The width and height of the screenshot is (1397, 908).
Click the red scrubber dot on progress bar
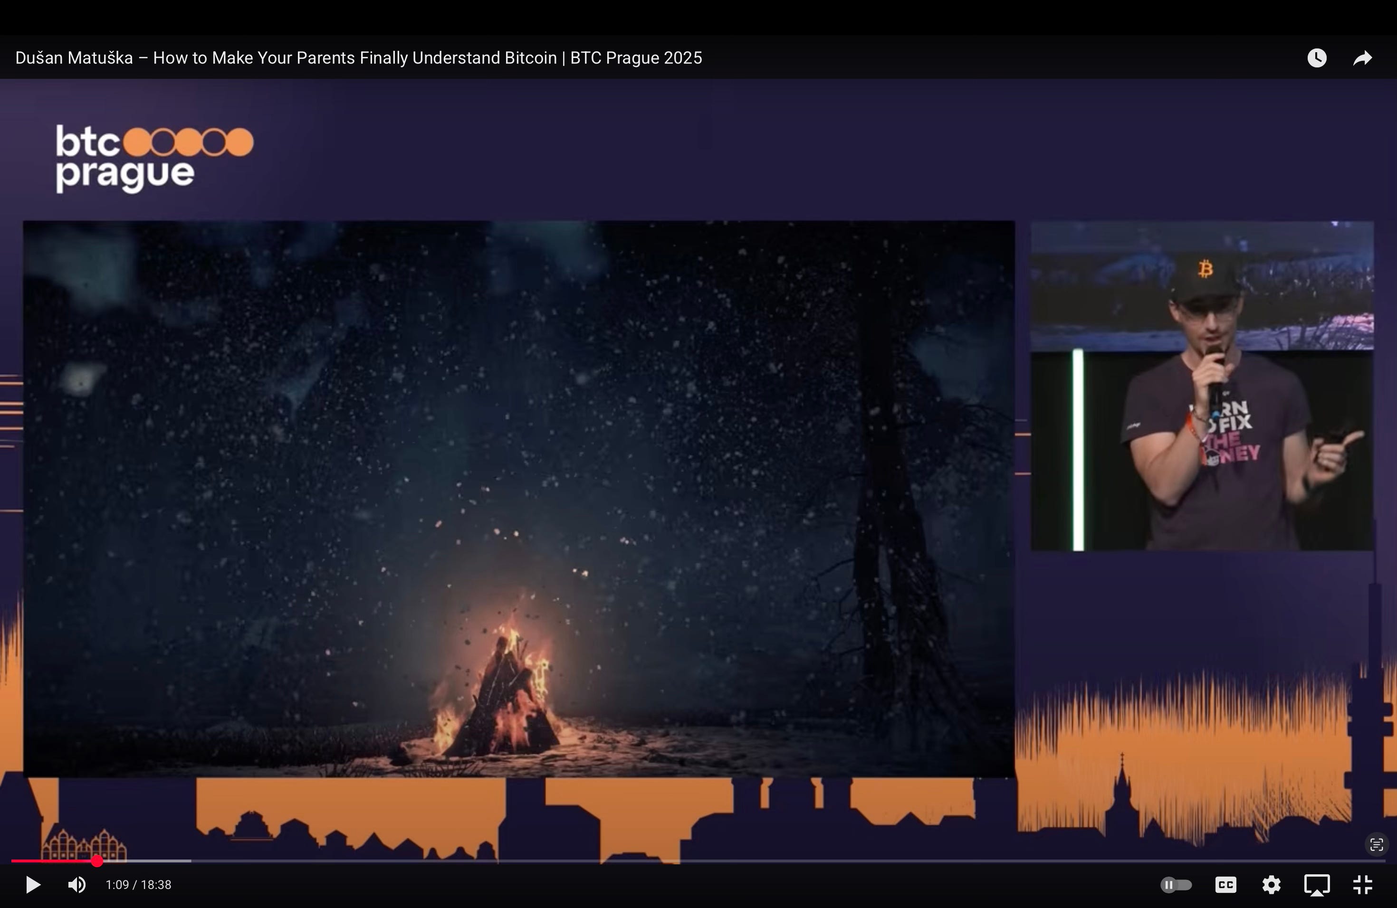pos(97,861)
